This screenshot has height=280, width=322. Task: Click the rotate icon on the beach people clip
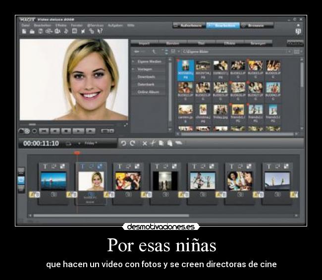[203, 166]
